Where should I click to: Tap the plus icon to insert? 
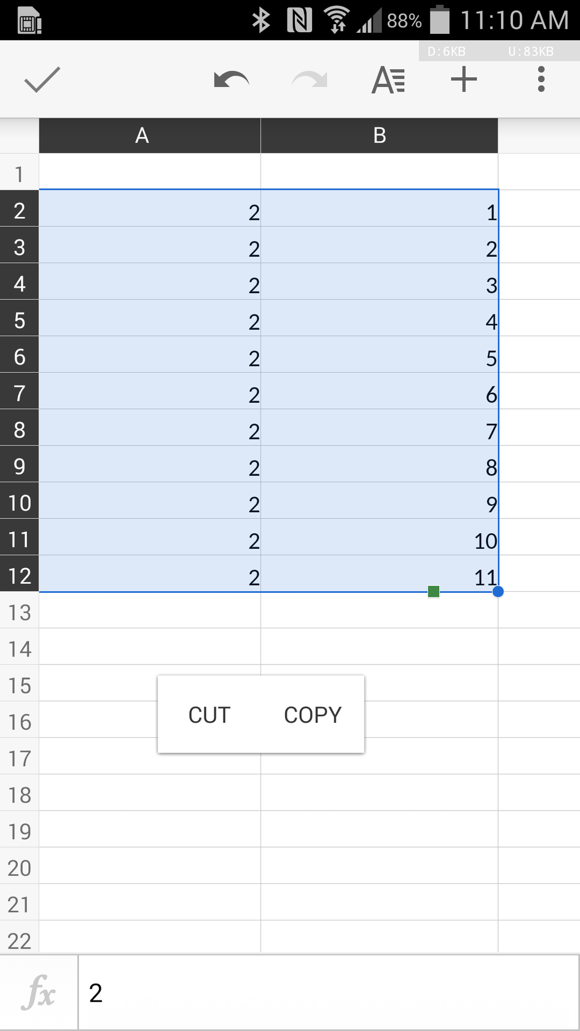[463, 80]
